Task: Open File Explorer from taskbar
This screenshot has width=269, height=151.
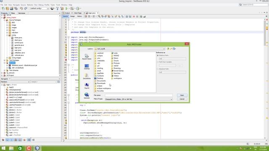Action: 11,148
